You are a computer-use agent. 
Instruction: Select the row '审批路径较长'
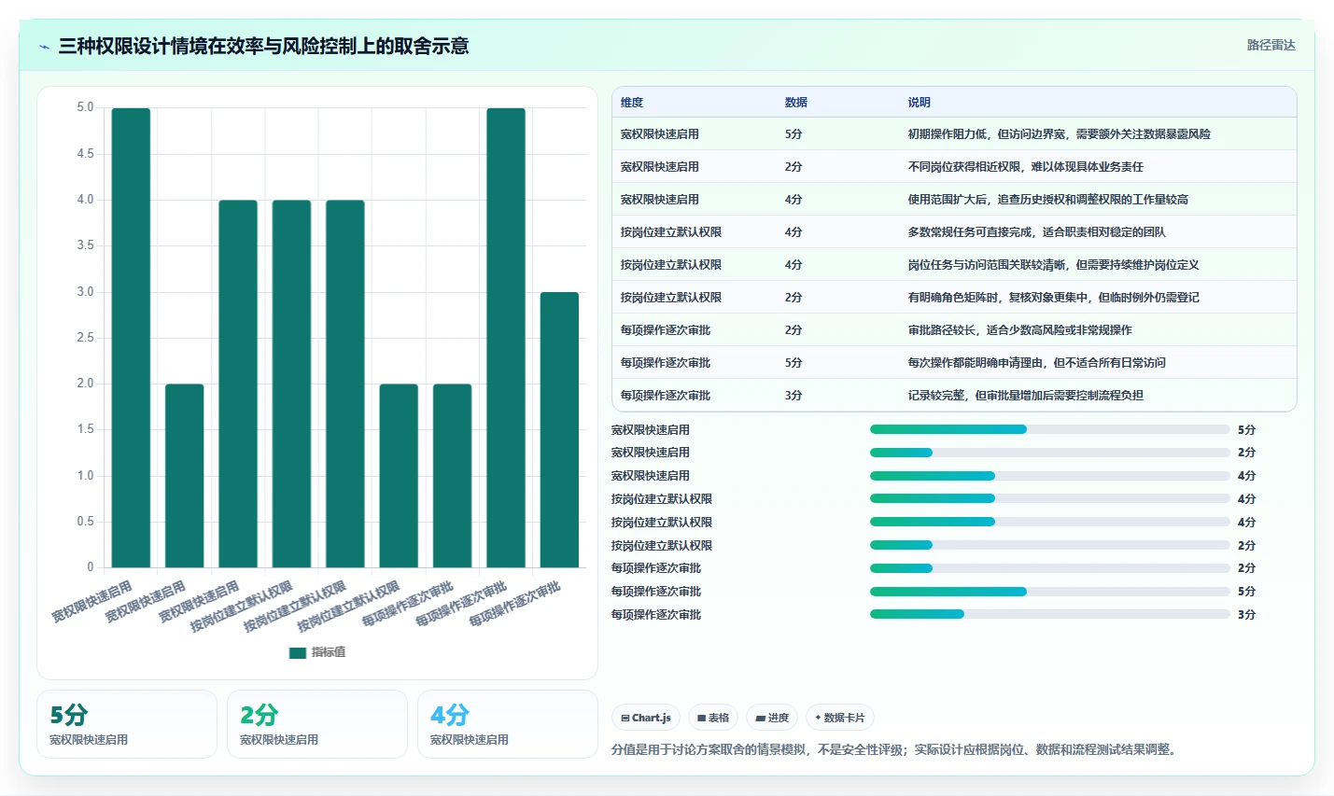(x=954, y=330)
